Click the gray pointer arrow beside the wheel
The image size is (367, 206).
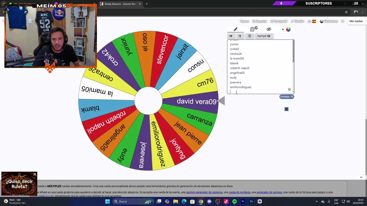coord(221,101)
